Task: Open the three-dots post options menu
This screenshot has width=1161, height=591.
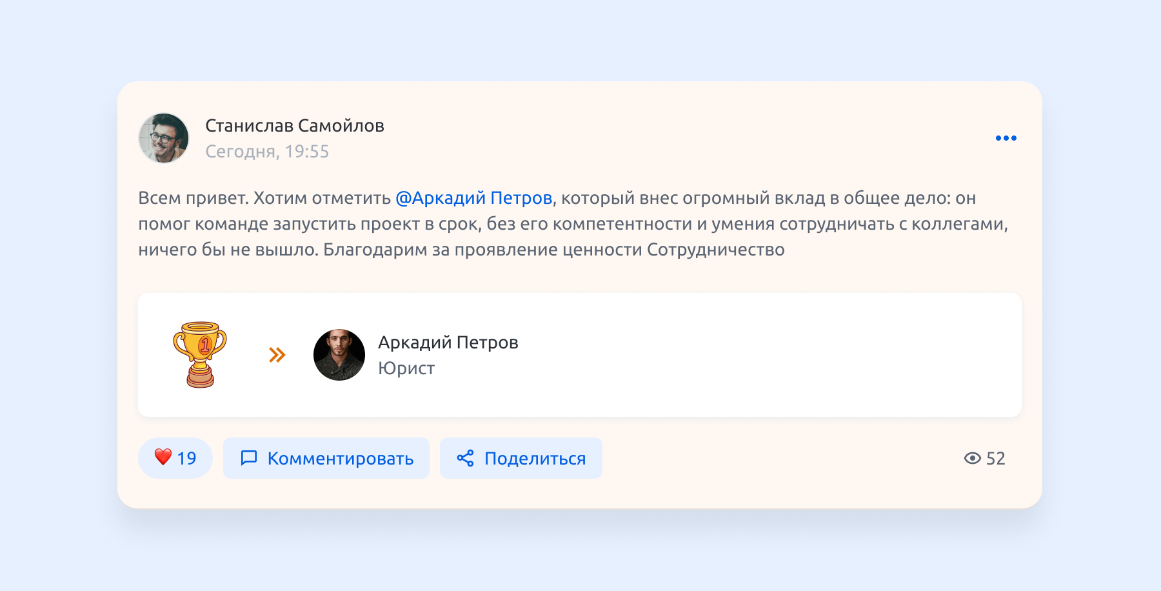Action: click(x=1006, y=138)
